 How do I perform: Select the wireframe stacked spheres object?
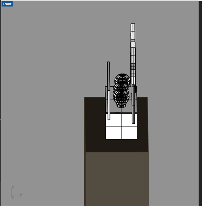(122, 91)
